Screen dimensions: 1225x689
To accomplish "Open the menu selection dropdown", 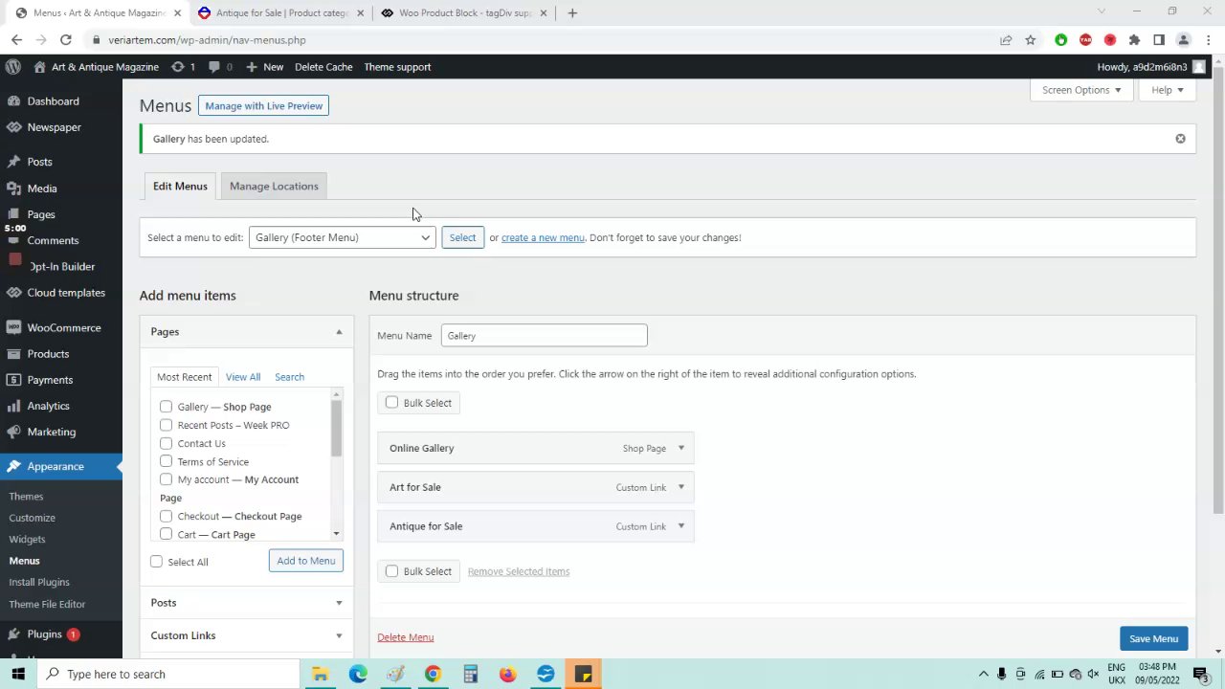I will tap(343, 237).
